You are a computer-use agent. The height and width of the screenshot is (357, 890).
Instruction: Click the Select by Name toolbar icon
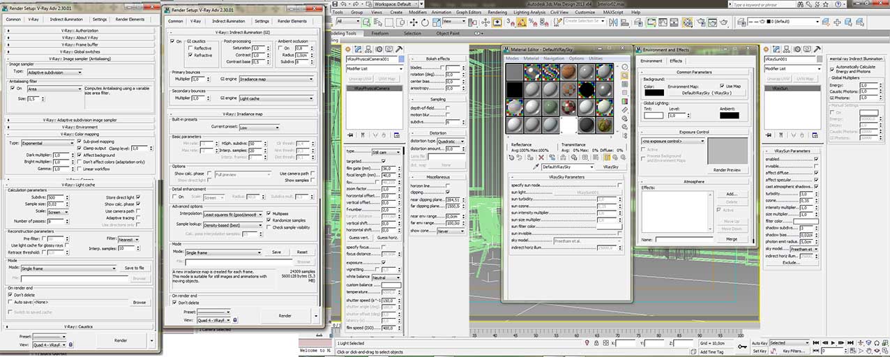pyautogui.click(x=378, y=22)
